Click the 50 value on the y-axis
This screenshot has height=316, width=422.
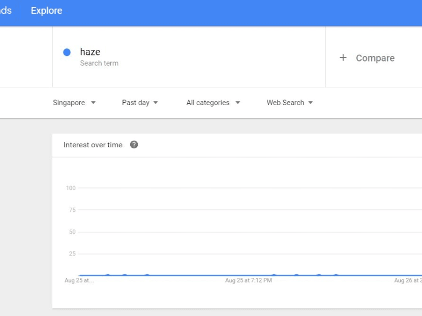coord(72,232)
